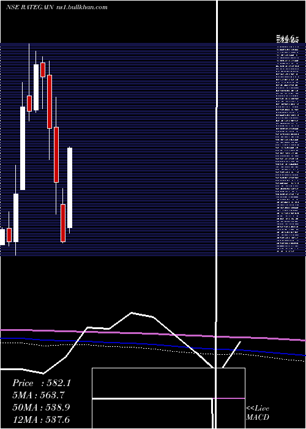This screenshot has height=429, width=306.
Task: Click the 12MA : 537.6 value
Action: coord(41,419)
